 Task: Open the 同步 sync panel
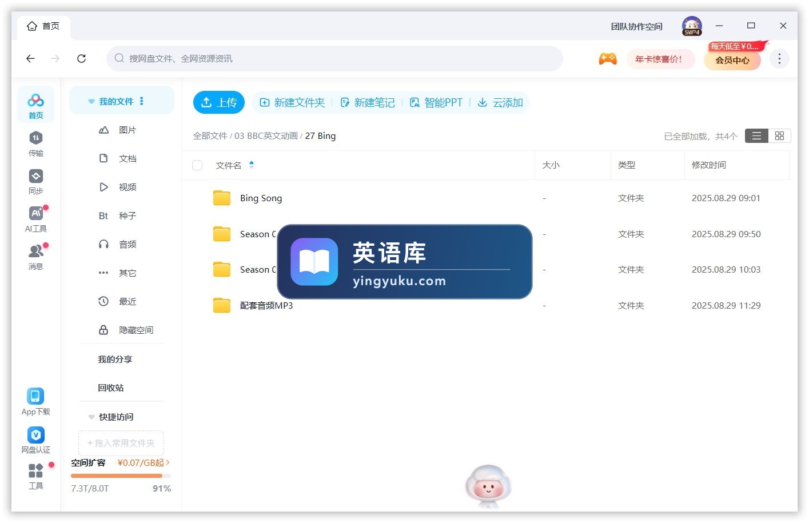coord(35,181)
